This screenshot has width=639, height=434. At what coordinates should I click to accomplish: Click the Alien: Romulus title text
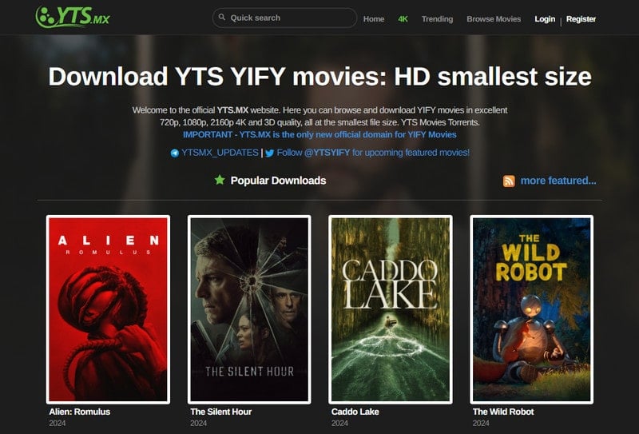tap(79, 412)
